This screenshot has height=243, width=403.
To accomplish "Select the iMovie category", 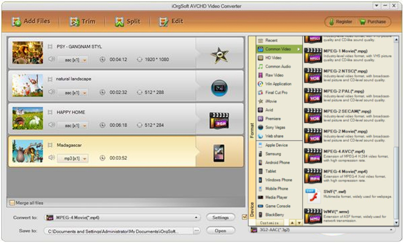I will click(x=280, y=101).
